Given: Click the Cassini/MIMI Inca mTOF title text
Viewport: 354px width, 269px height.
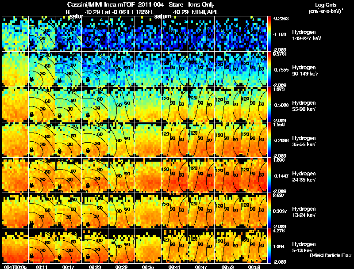Looking at the screenshot, I should point(101,4).
